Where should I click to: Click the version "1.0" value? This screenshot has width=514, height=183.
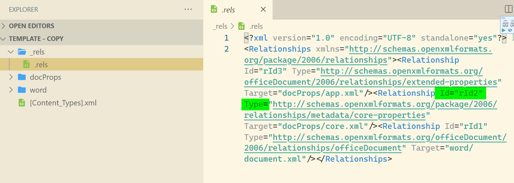(x=323, y=38)
